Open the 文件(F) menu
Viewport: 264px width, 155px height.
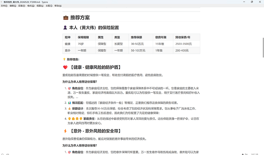click(x=4, y=6)
